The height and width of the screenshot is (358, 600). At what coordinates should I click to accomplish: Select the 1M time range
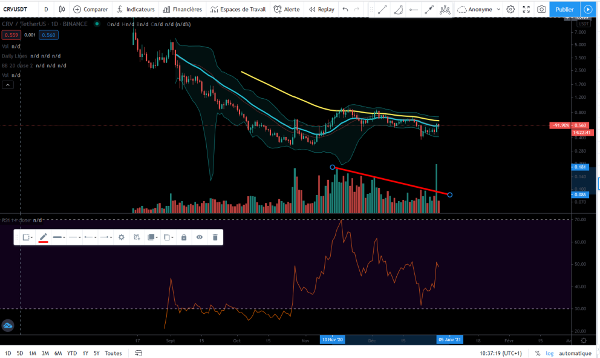coord(33,353)
